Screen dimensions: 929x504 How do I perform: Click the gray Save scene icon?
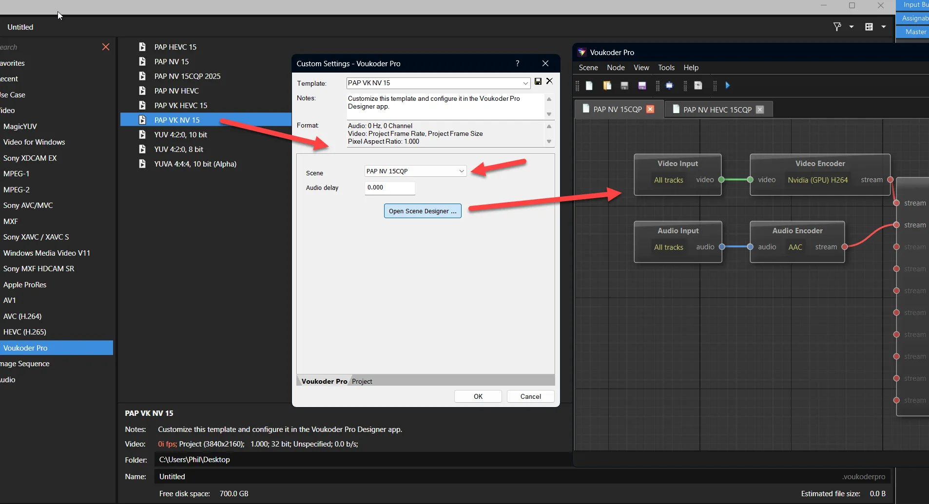[624, 86]
